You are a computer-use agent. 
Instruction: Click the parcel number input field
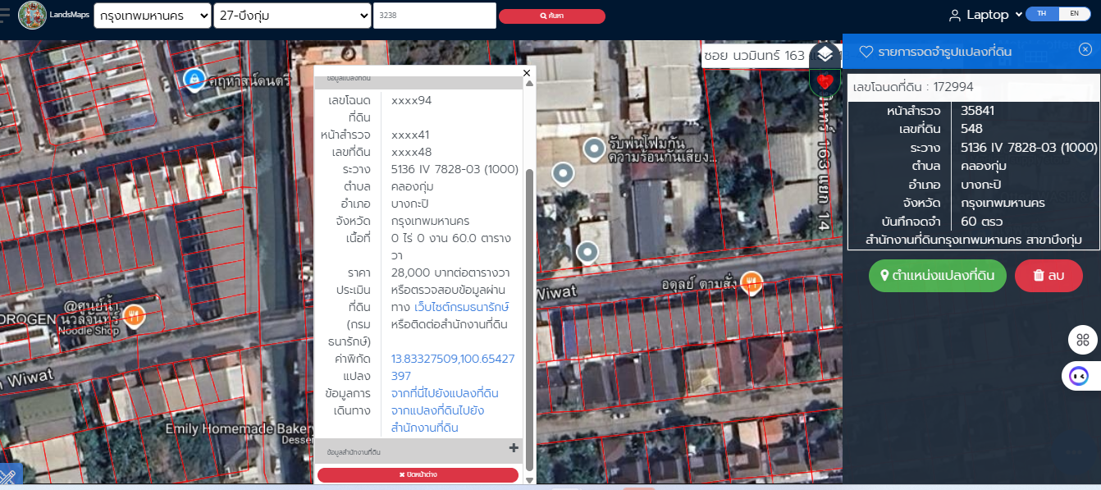click(x=435, y=16)
